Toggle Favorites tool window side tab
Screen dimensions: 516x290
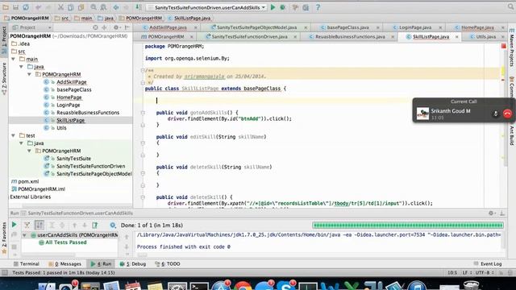tap(4, 238)
